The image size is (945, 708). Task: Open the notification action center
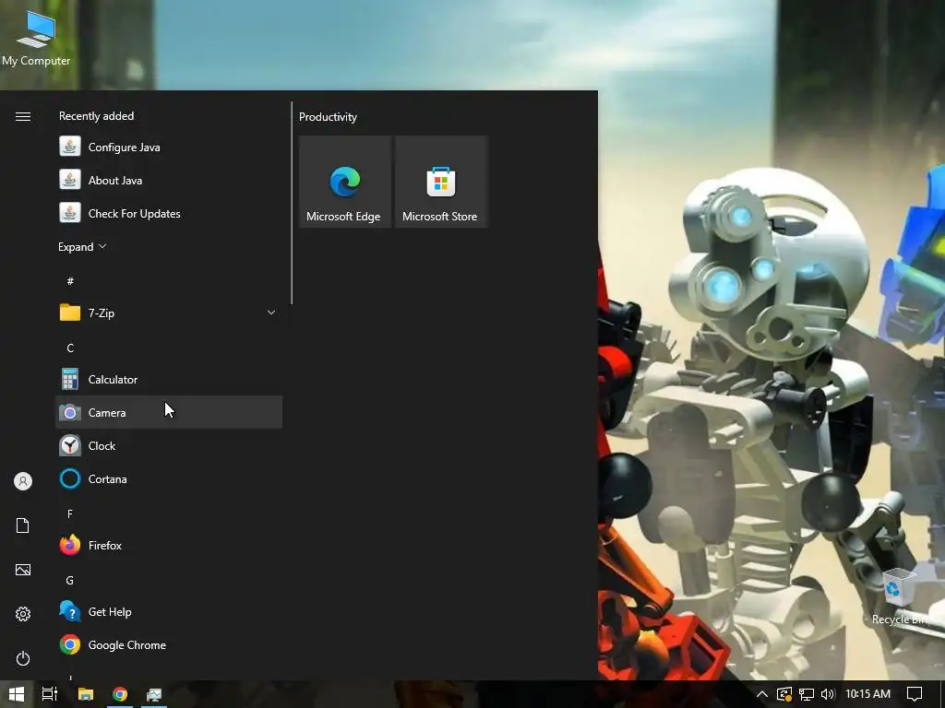click(915, 694)
